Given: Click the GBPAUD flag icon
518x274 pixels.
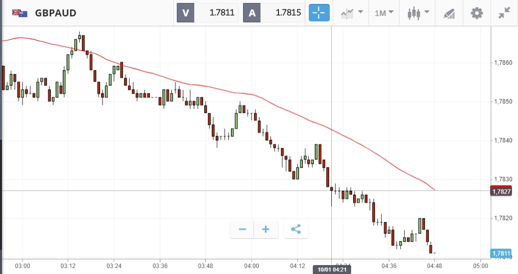Looking at the screenshot, I should [x=20, y=13].
